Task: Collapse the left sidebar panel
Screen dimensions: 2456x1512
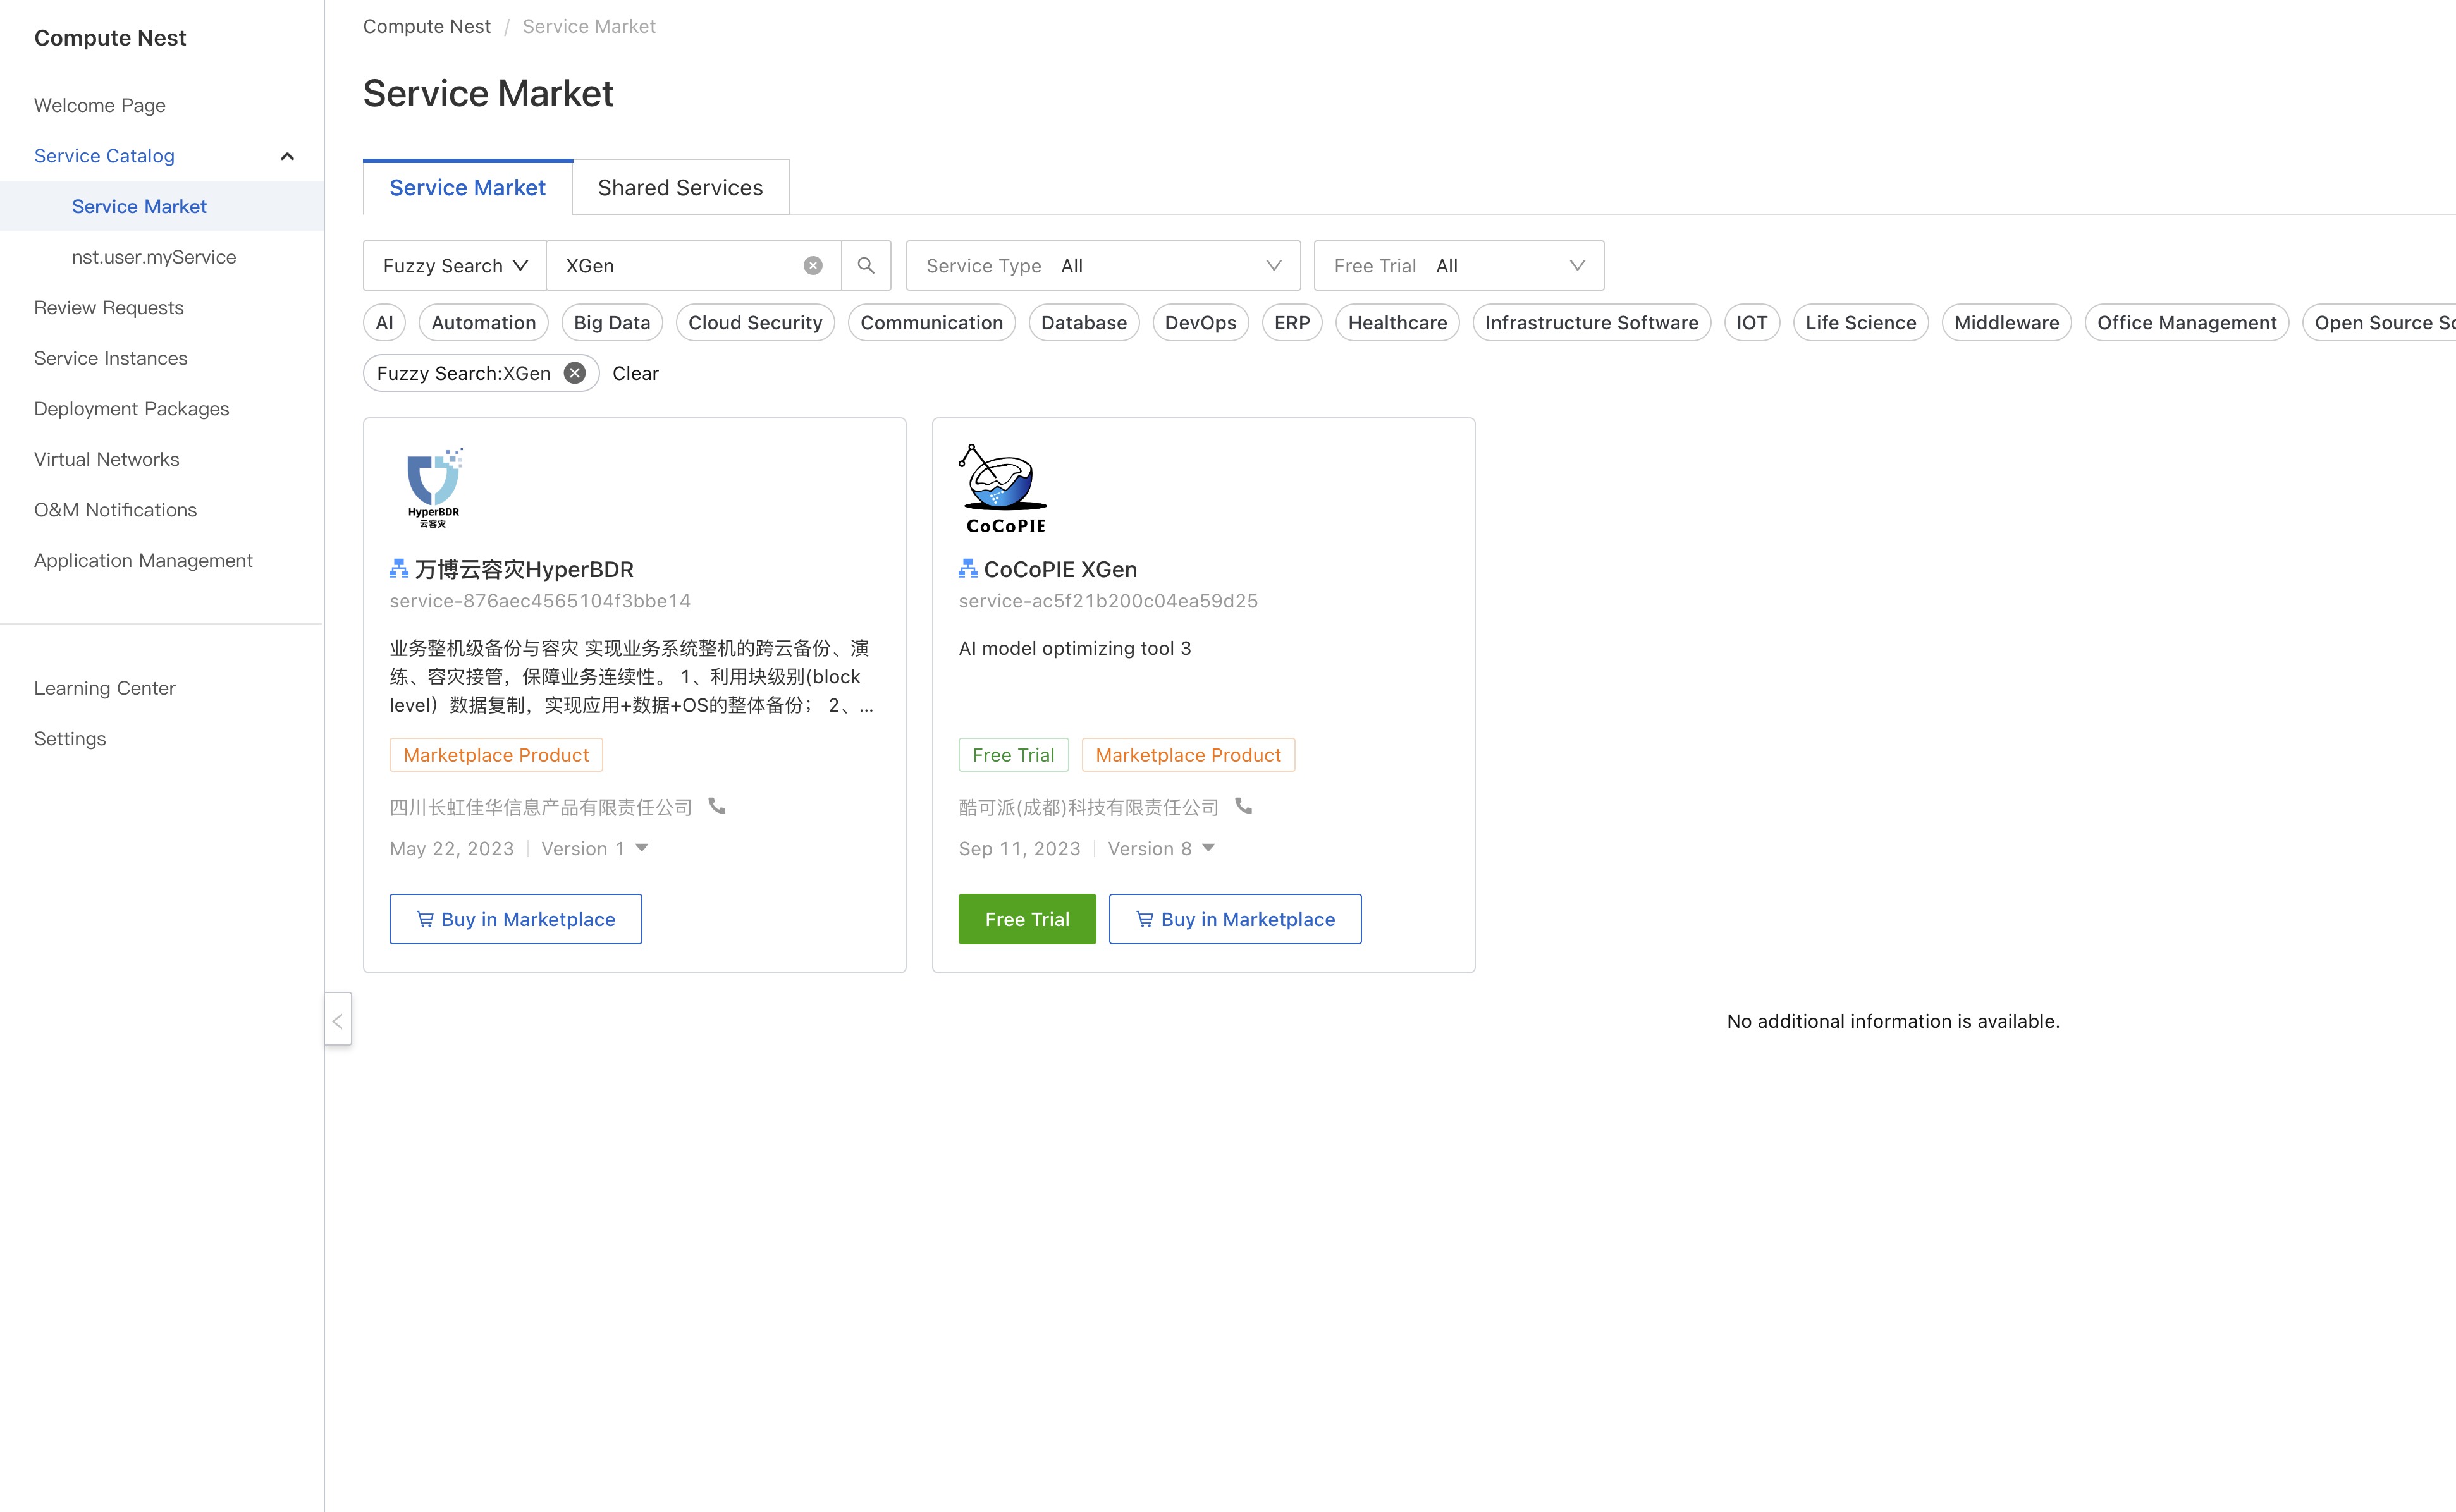Action: click(338, 1019)
